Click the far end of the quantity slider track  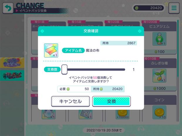124,70
